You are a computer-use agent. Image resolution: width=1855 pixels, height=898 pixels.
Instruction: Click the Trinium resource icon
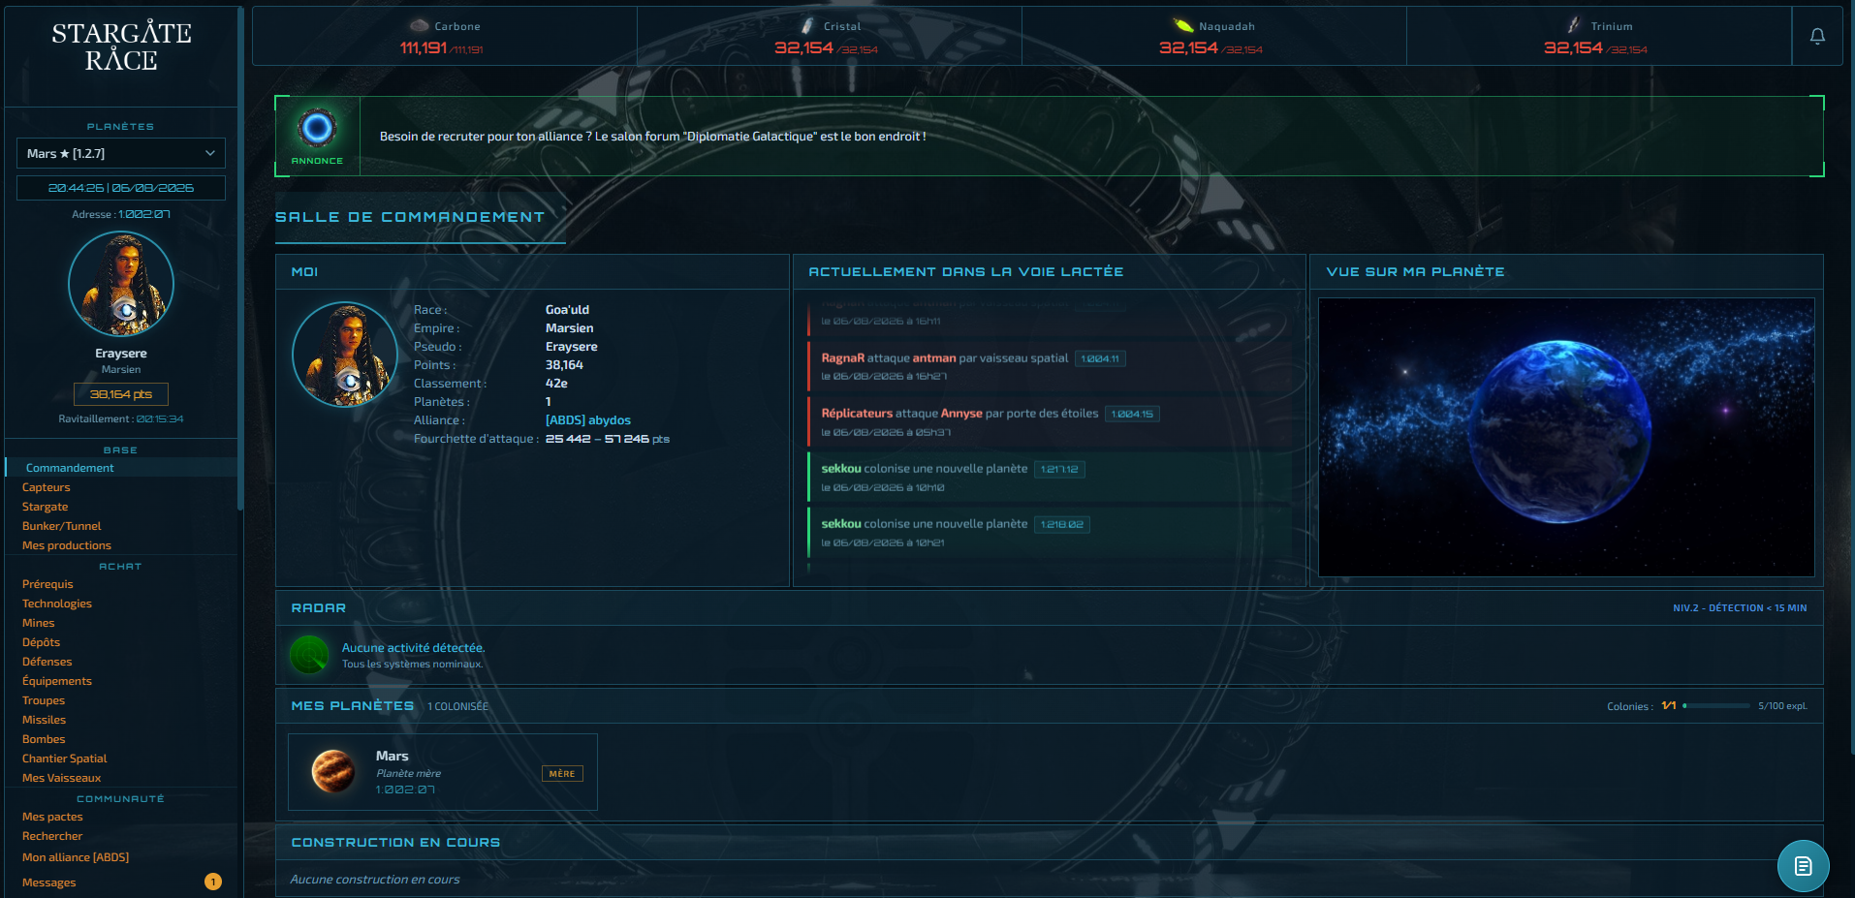1574,25
